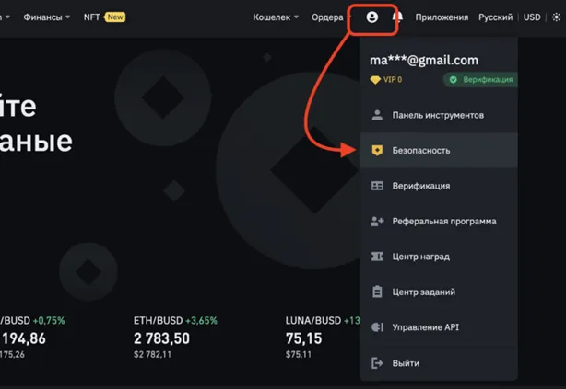Click the clipboard icon beside Центр заданий
This screenshot has width=566, height=389.
click(x=376, y=292)
